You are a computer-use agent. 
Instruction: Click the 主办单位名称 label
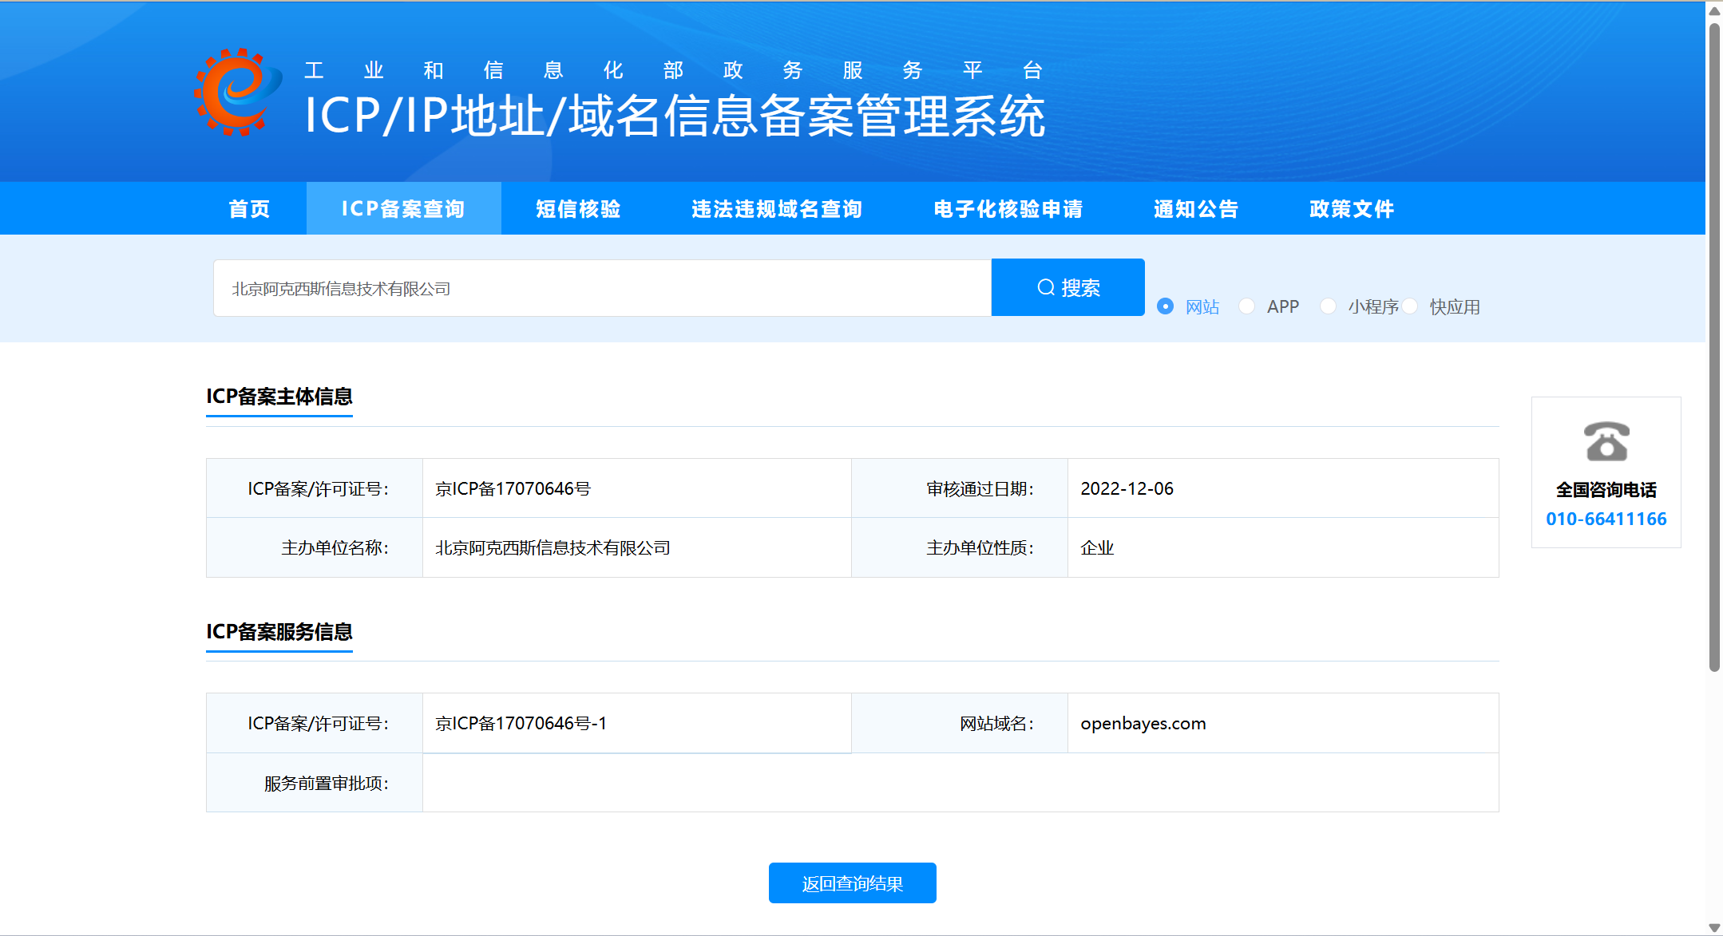coord(335,548)
